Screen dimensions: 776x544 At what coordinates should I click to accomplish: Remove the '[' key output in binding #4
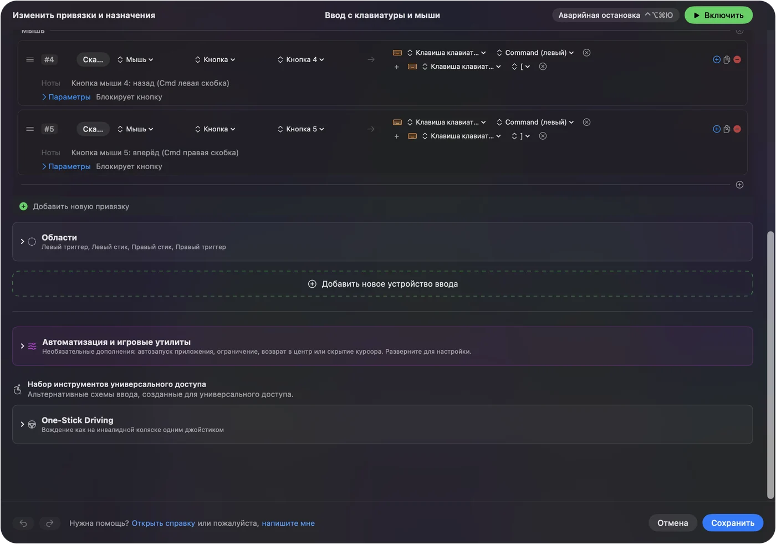point(543,67)
